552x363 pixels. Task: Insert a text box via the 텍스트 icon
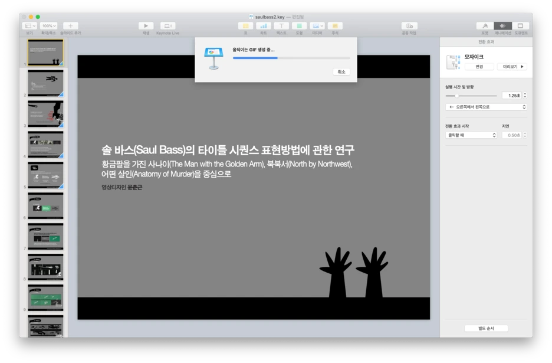pyautogui.click(x=281, y=25)
